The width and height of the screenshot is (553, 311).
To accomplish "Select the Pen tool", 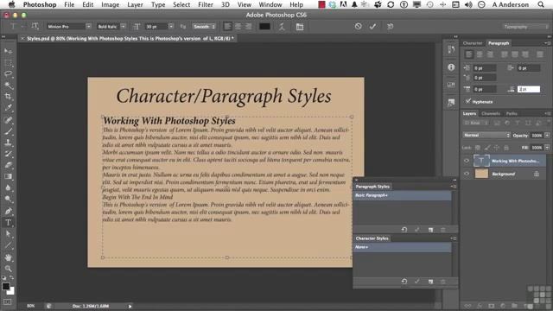I will pyautogui.click(x=8, y=211).
